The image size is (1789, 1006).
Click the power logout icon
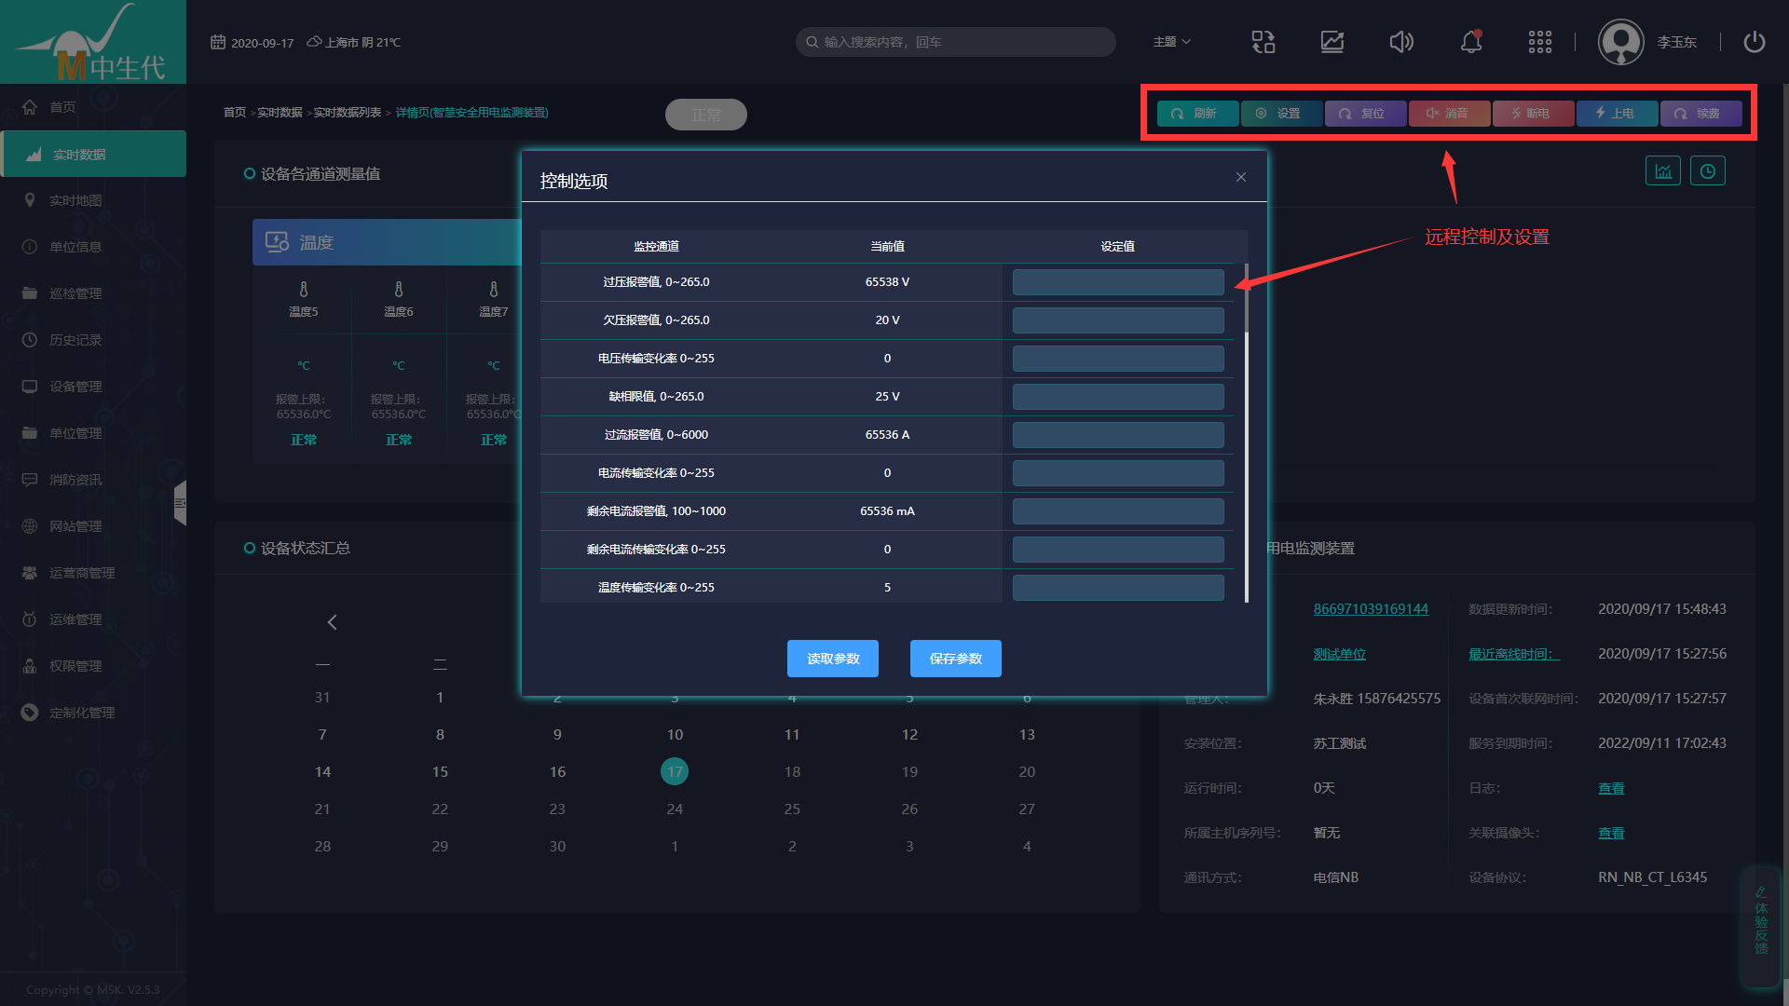(x=1754, y=42)
